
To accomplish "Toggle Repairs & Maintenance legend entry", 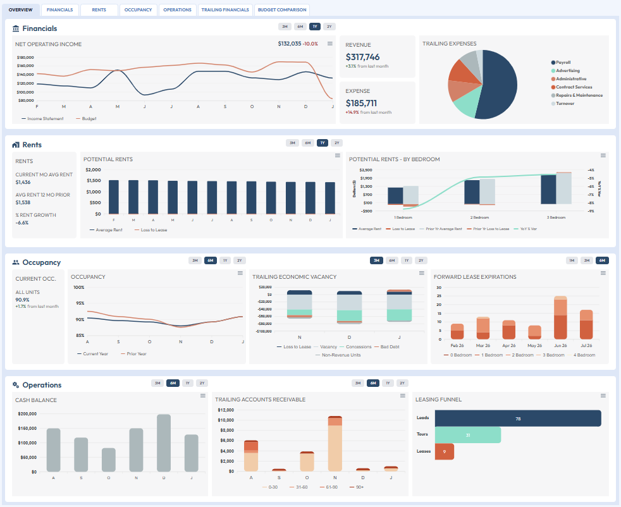I will 577,95.
